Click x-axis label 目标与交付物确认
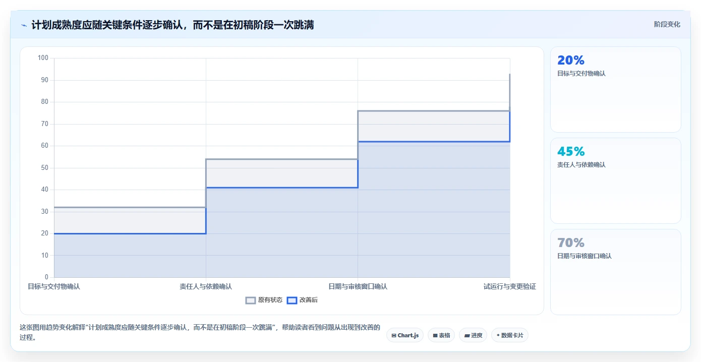Image resolution: width=701 pixels, height=362 pixels. 54,286
